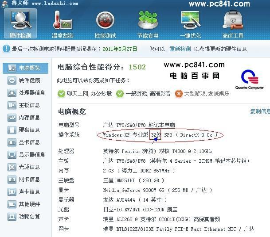
Task: Switch to 电脑概览 sidebar tab
Action: pos(25,68)
